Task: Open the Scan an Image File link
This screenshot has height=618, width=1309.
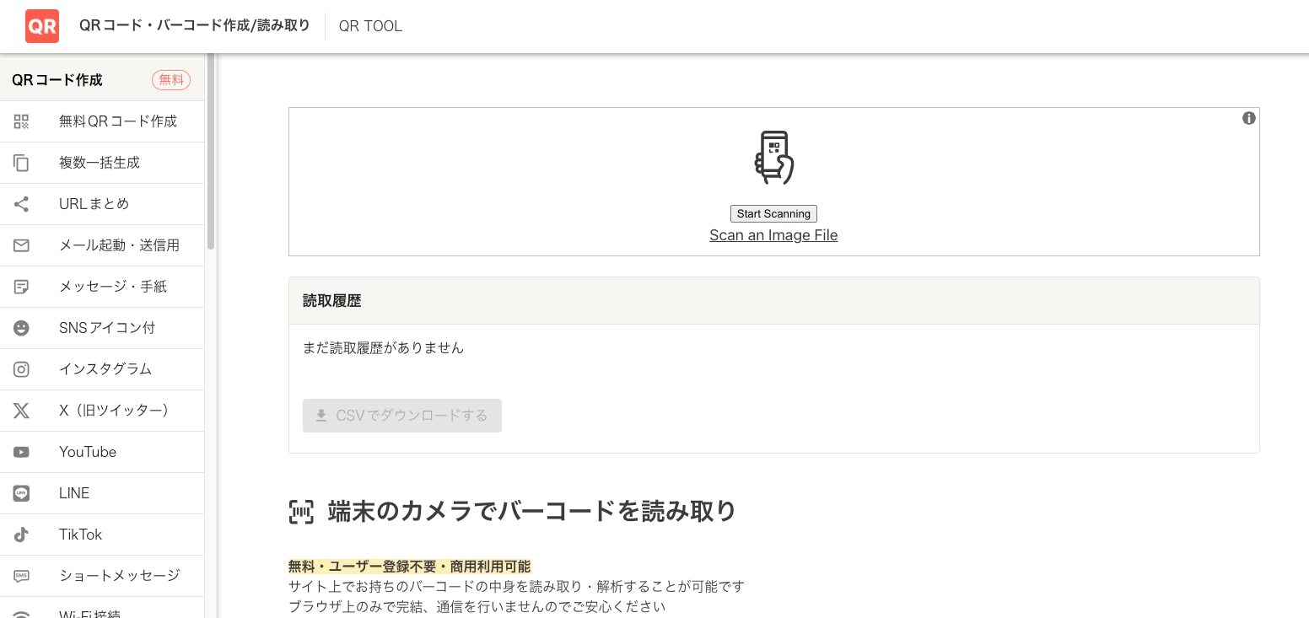Action: pos(773,235)
